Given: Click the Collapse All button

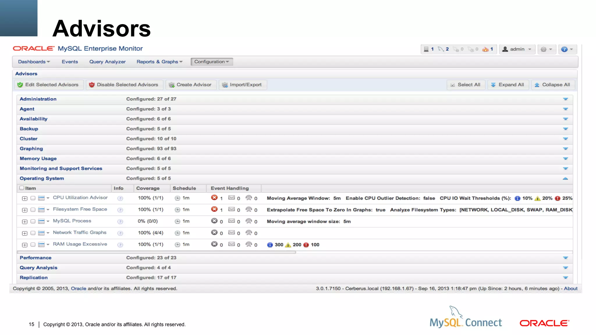Looking at the screenshot, I should [553, 85].
